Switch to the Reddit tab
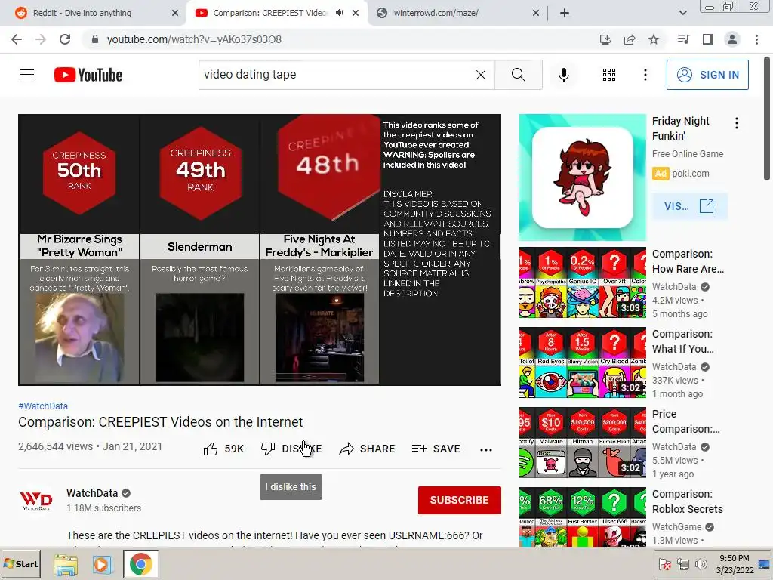Viewport: 773px width, 580px height. 93,13
